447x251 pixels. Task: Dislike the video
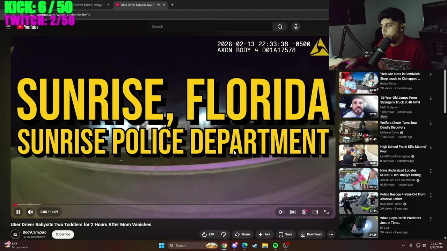click(x=224, y=234)
